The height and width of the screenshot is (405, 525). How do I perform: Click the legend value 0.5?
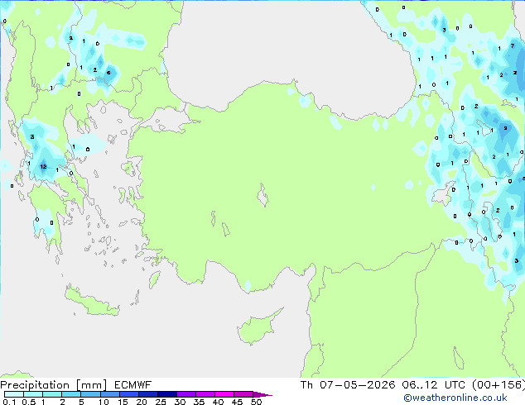tap(29, 402)
